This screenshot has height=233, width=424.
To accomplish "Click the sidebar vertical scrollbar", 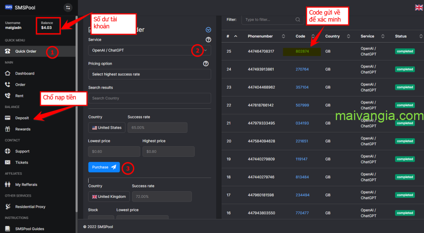I will (77, 113).
